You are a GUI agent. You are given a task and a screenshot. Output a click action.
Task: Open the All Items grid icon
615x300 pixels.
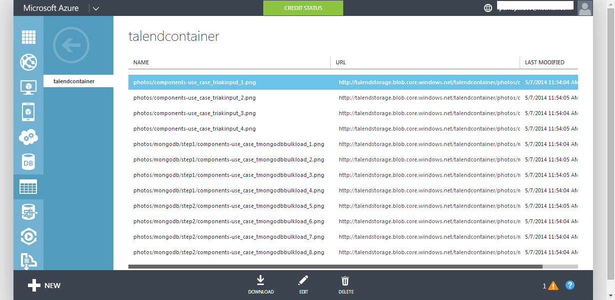[28, 37]
